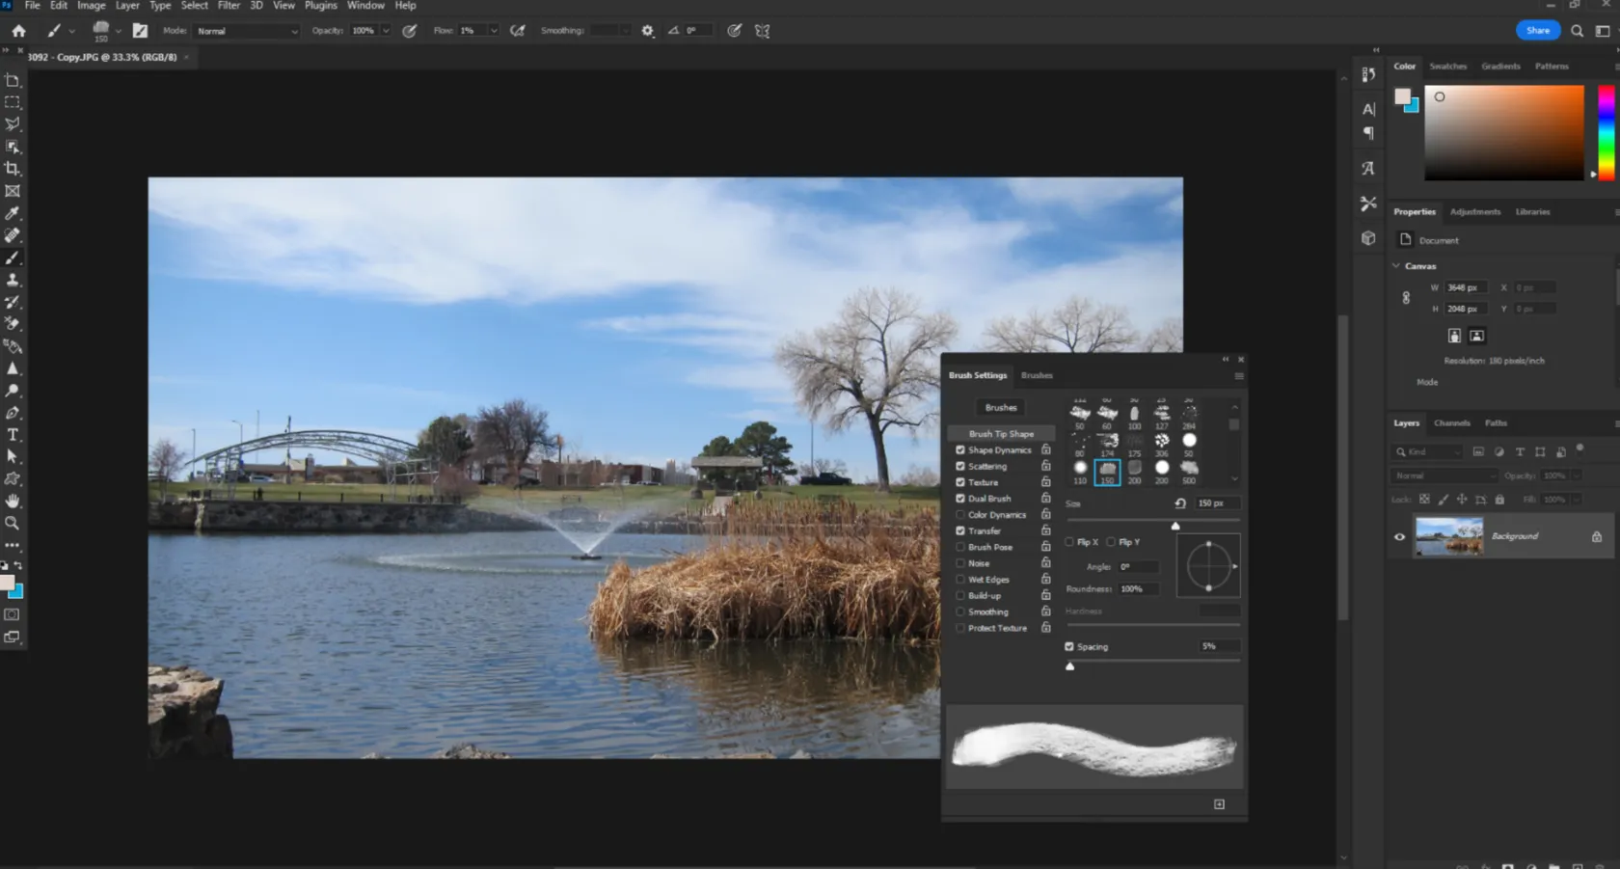The width and height of the screenshot is (1620, 869).
Task: Activate the Eyedropper tool
Action: pos(13,213)
